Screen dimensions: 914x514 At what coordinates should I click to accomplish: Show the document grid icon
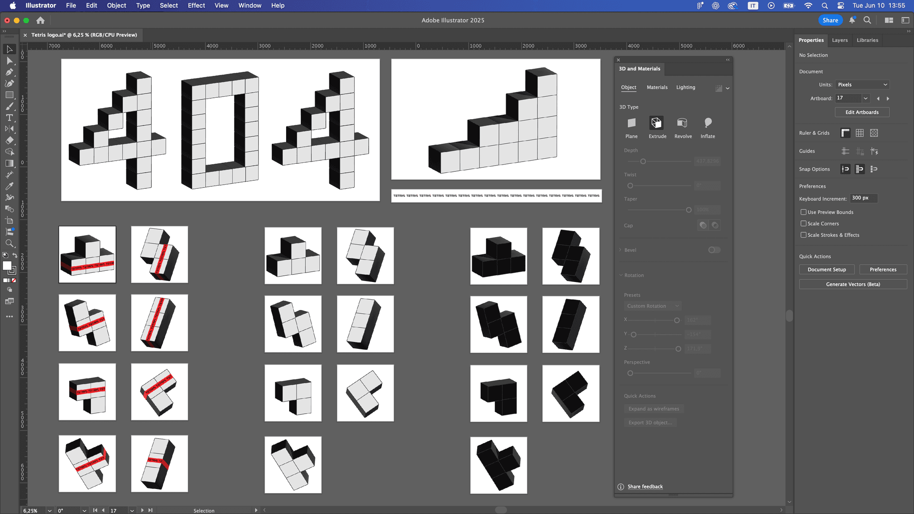(x=860, y=133)
